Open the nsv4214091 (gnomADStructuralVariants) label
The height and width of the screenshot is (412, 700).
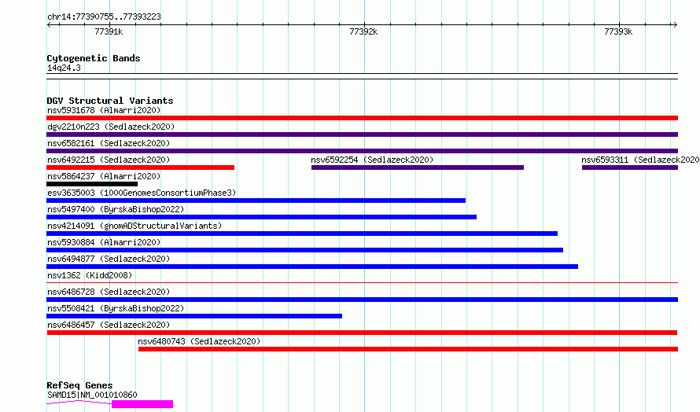point(134,226)
